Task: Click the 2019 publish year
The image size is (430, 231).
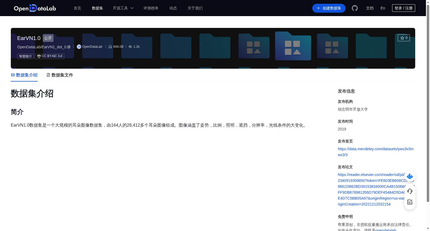Action: [342, 129]
